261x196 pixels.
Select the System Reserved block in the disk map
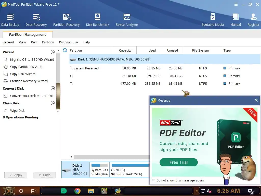tap(100, 170)
